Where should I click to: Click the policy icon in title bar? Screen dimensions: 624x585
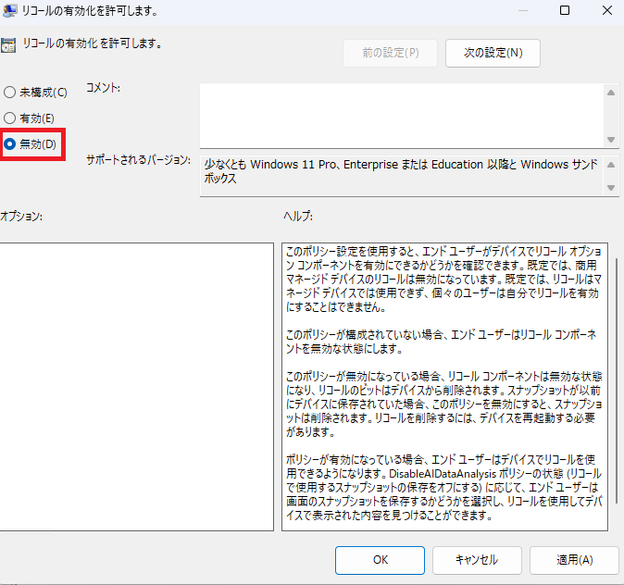tap(8, 10)
